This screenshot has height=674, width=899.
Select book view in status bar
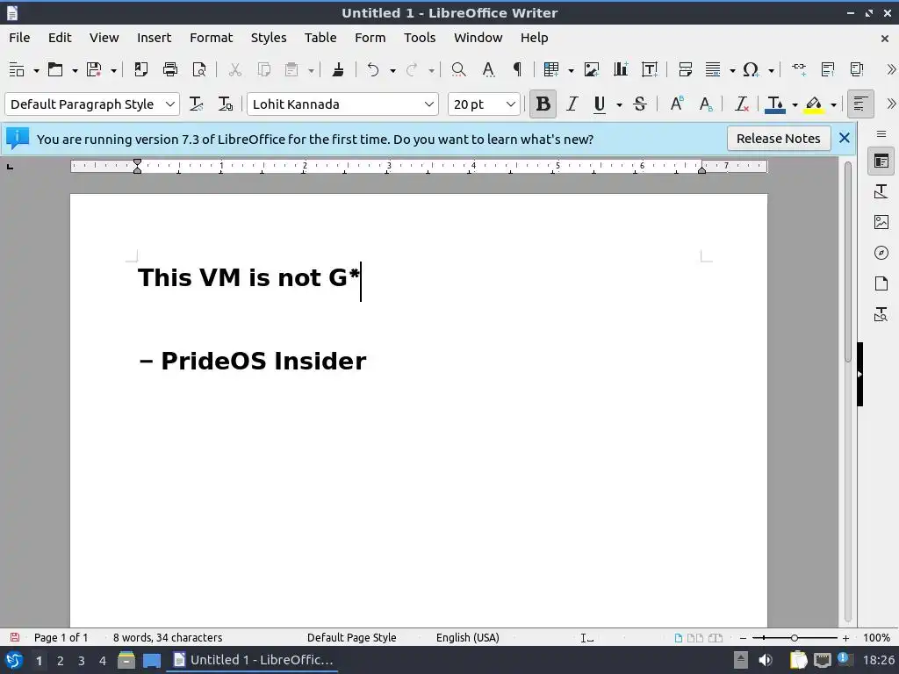pyautogui.click(x=715, y=638)
